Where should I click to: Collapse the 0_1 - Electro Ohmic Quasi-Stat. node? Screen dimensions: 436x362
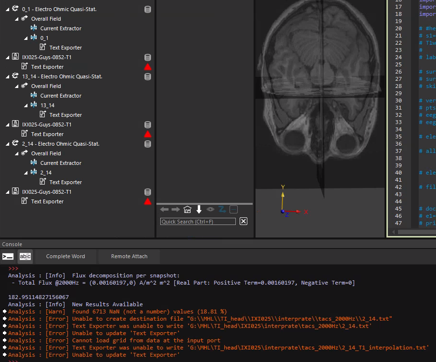pyautogui.click(x=8, y=10)
